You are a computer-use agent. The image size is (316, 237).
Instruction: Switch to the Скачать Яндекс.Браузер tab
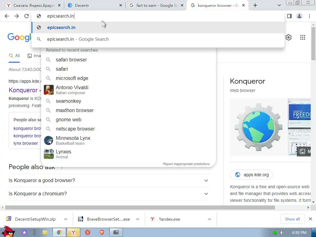tap(33, 6)
